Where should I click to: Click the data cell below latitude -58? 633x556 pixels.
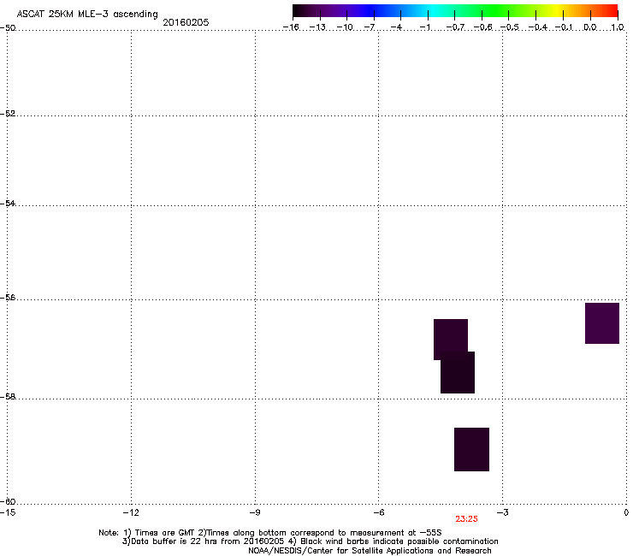click(x=471, y=449)
